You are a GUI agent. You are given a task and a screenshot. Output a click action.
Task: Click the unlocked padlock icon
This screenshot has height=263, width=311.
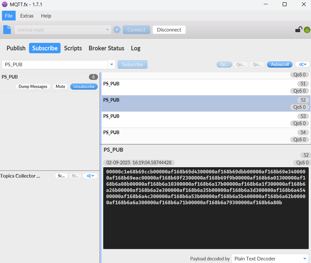pyautogui.click(x=299, y=30)
